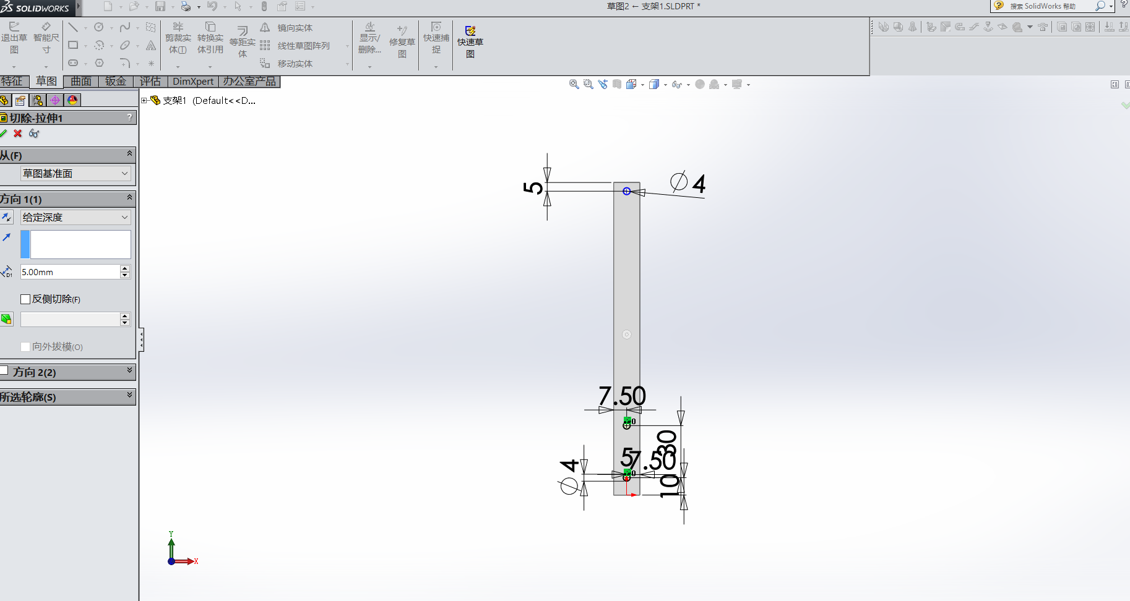Viewport: 1130px width, 601px height.
Task: Choose the Line sketch tool
Action: (x=73, y=27)
